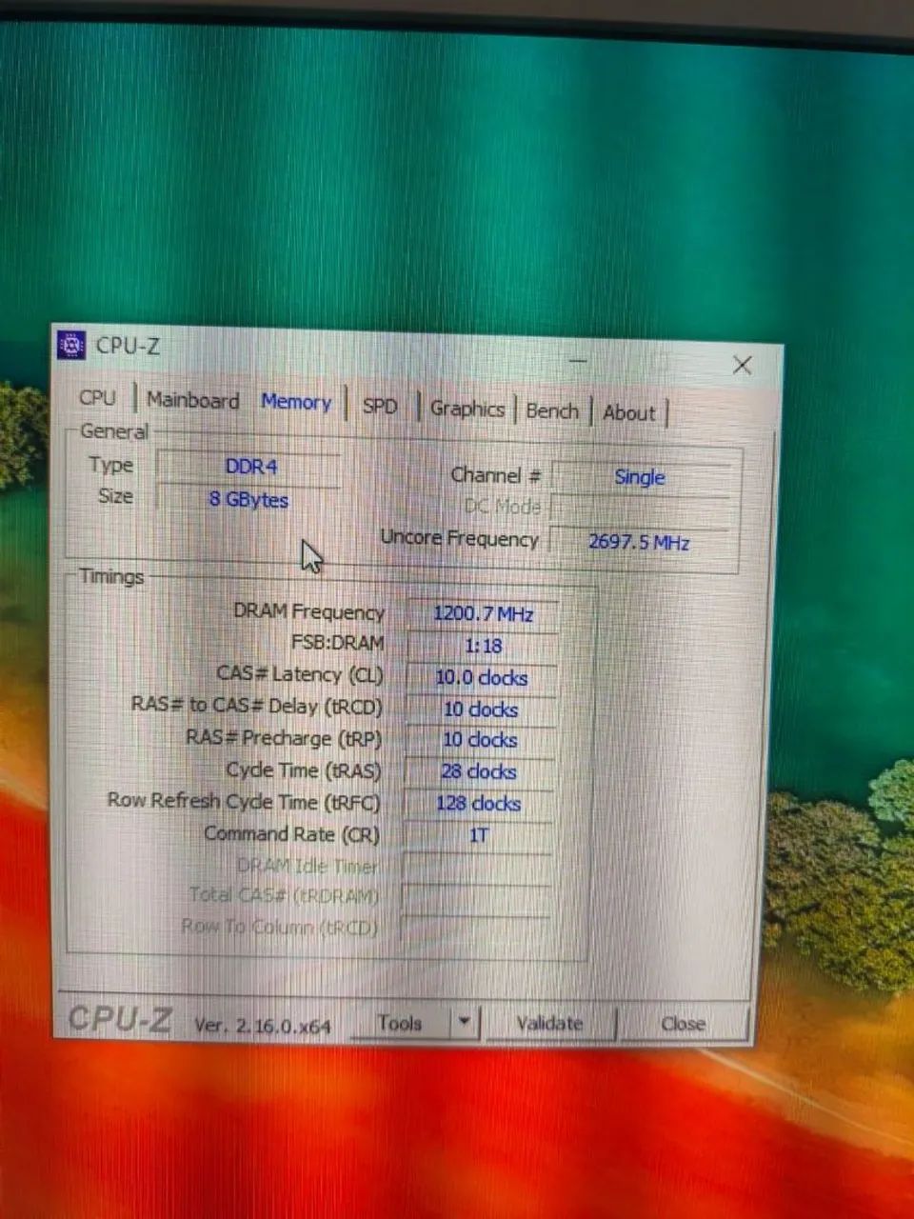Open the CPU tab
This screenshot has height=1219, width=914.
[x=97, y=398]
